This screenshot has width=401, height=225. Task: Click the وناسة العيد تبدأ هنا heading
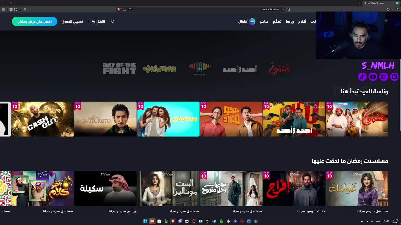click(364, 92)
